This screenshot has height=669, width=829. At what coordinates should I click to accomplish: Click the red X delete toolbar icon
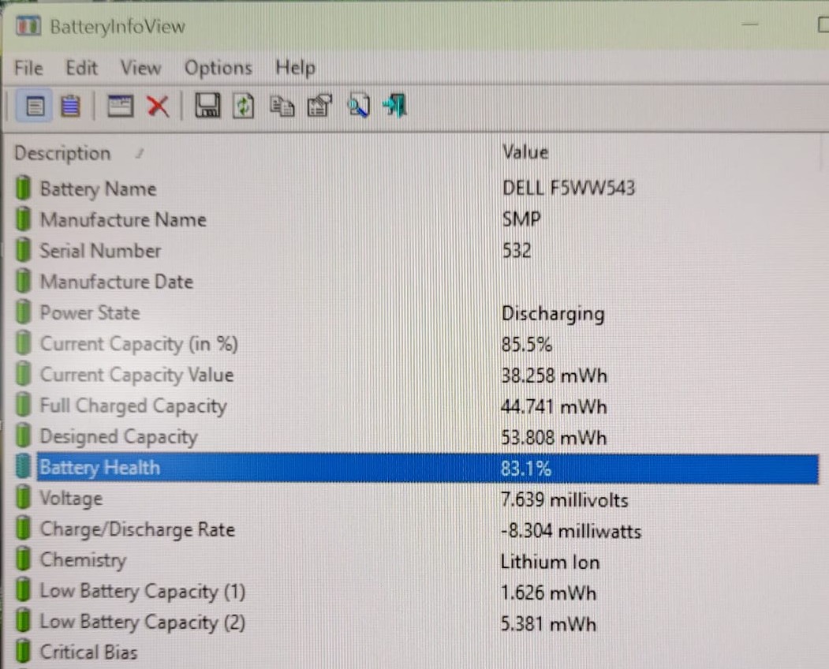pos(158,107)
